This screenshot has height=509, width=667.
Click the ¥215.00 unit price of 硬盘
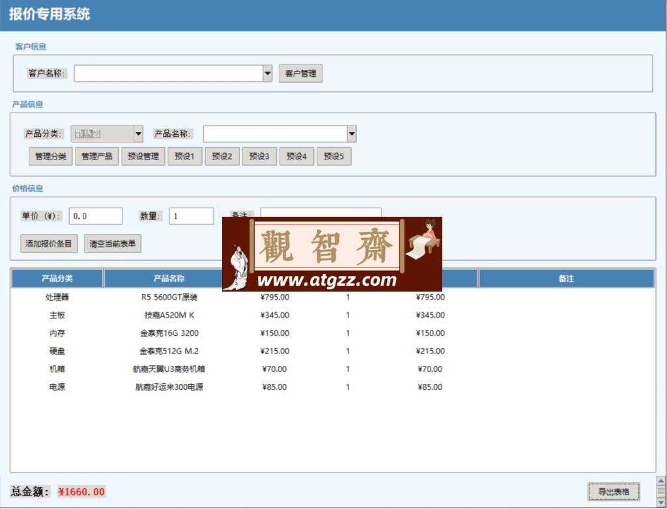tap(275, 351)
